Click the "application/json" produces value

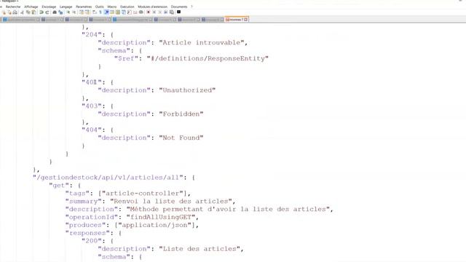(x=155, y=225)
